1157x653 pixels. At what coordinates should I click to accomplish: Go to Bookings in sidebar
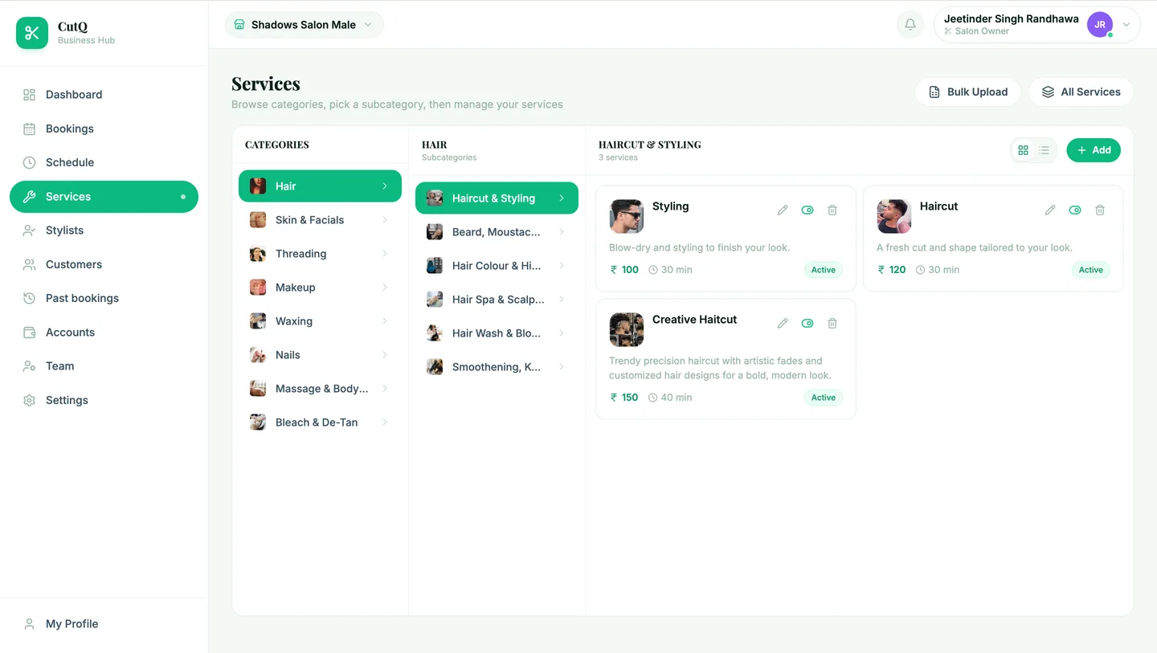[104, 129]
